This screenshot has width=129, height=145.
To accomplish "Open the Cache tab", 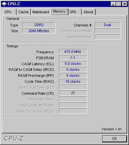I will [23, 12].
